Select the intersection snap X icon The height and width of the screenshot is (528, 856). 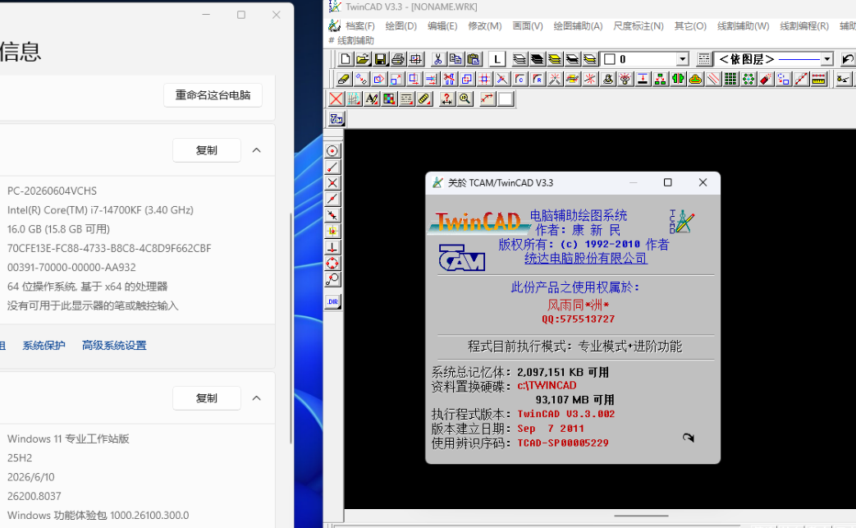tap(332, 183)
